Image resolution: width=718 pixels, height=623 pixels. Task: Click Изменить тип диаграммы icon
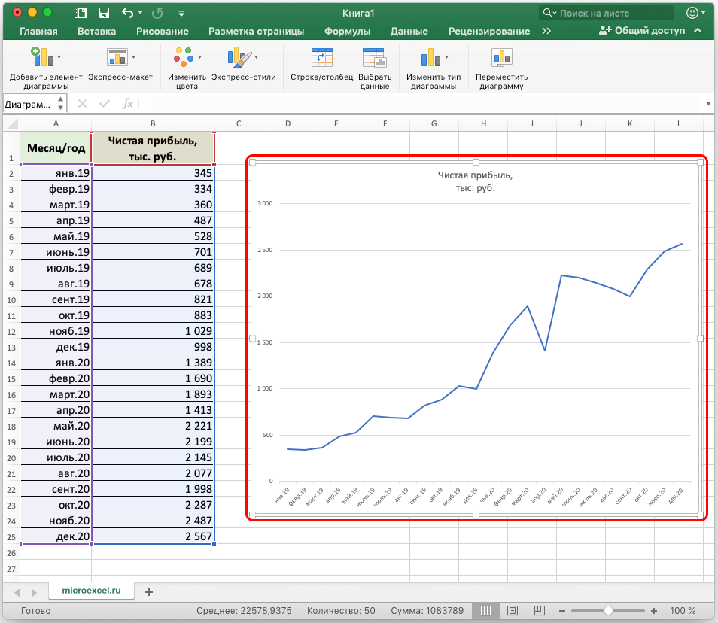point(430,57)
